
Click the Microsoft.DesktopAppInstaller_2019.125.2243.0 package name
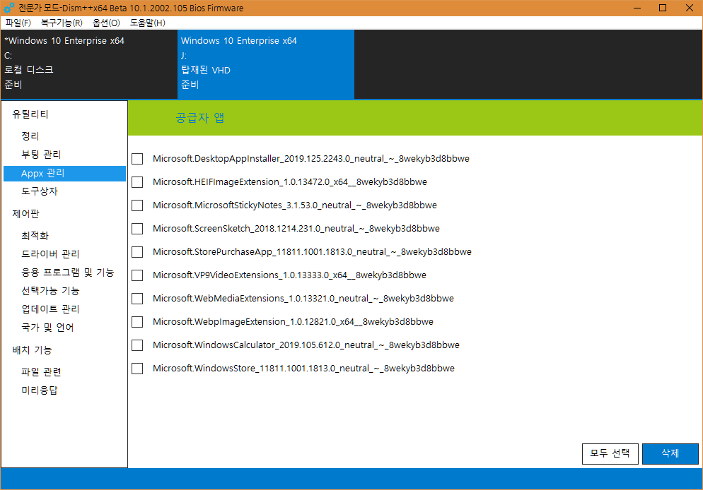(311, 159)
